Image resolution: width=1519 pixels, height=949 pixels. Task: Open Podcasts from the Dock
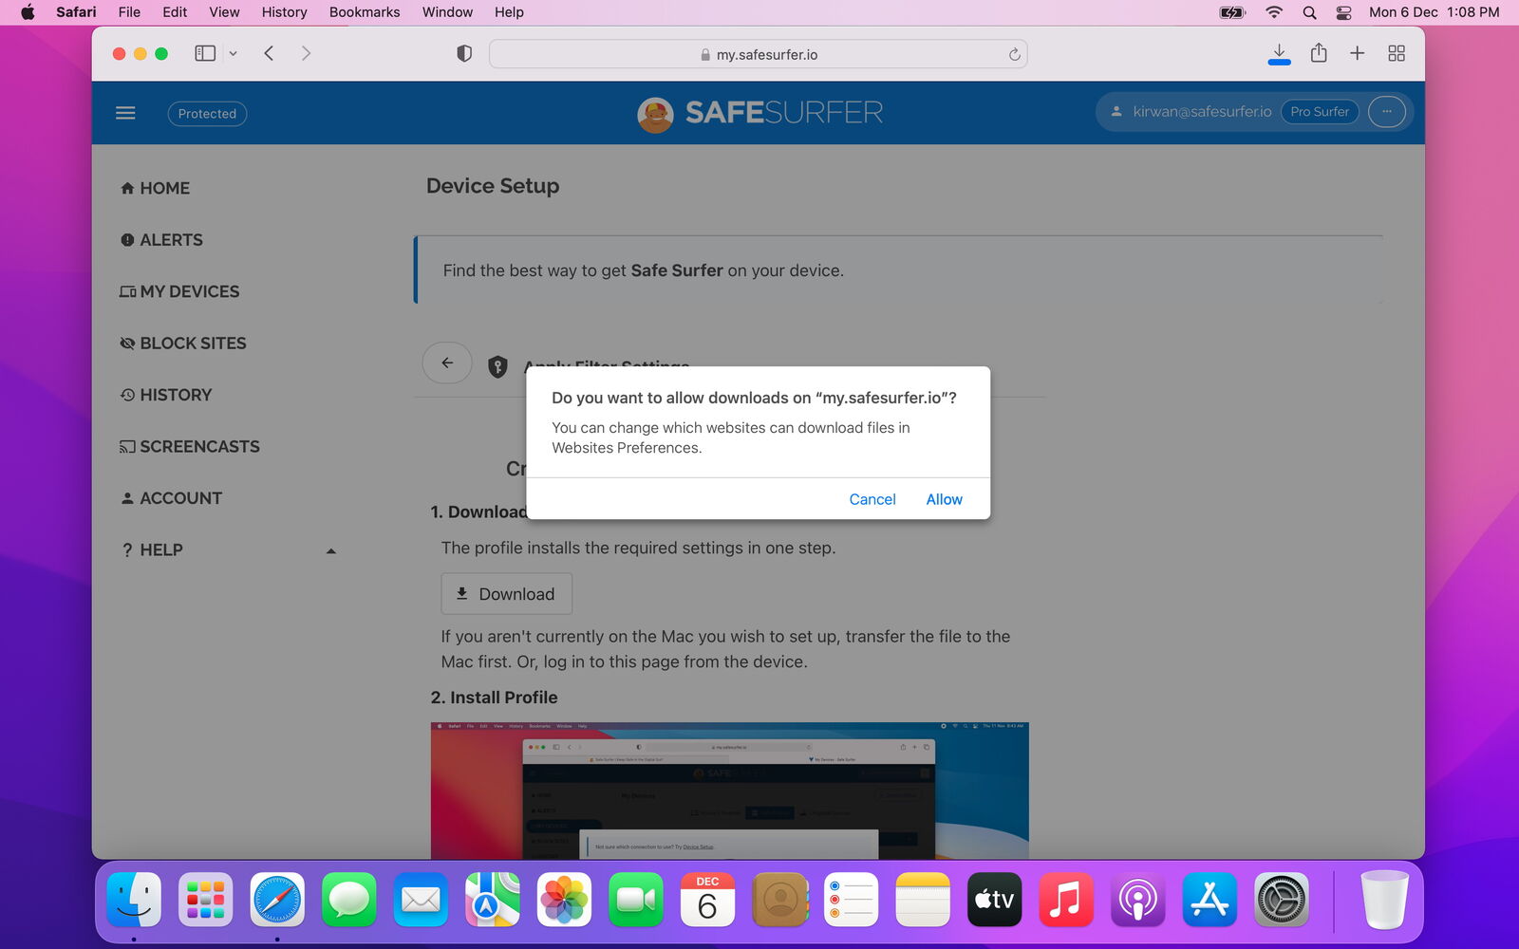(1137, 900)
